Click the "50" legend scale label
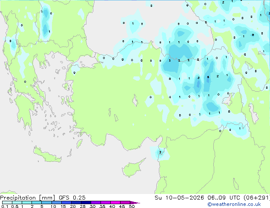Screen dimensions: 270x208 pyautogui.click(x=132, y=206)
